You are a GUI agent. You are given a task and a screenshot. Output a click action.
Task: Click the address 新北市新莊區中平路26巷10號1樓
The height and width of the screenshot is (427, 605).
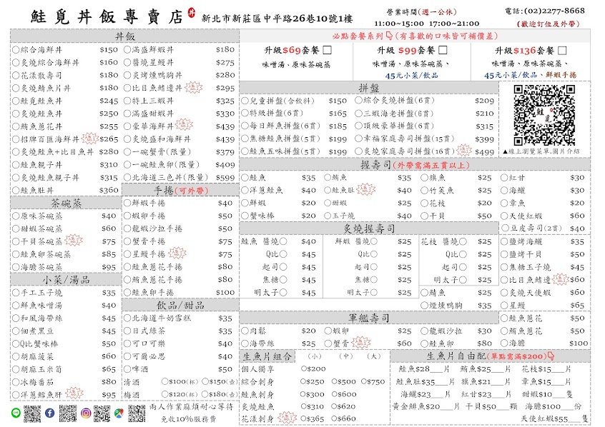[x=277, y=18]
